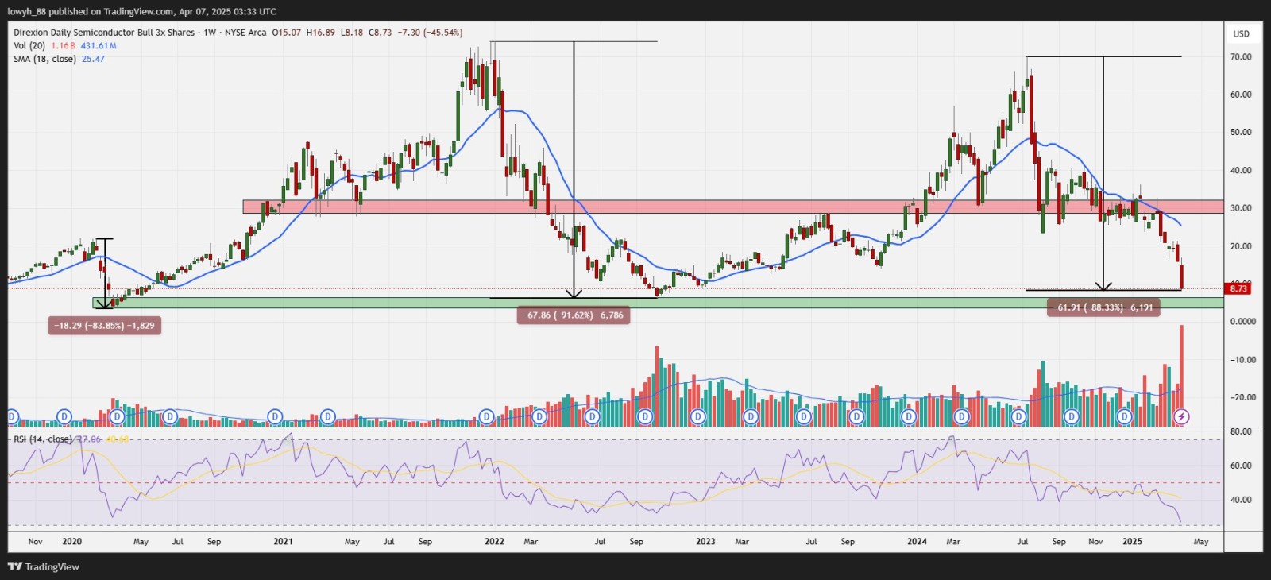Click the SMA (18, close) indicator legend

[x=44, y=59]
